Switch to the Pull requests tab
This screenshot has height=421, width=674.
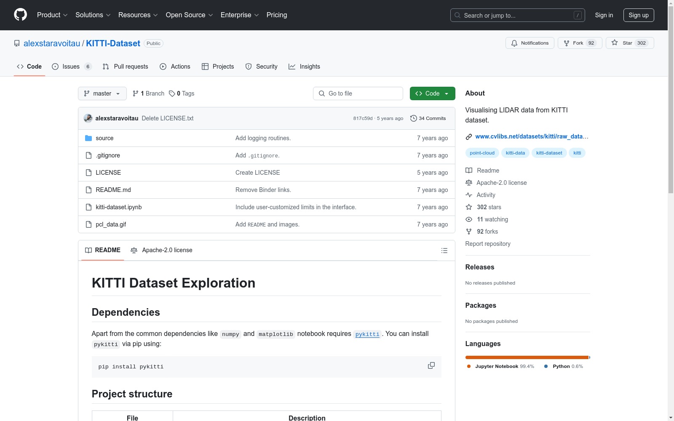pyautogui.click(x=126, y=67)
